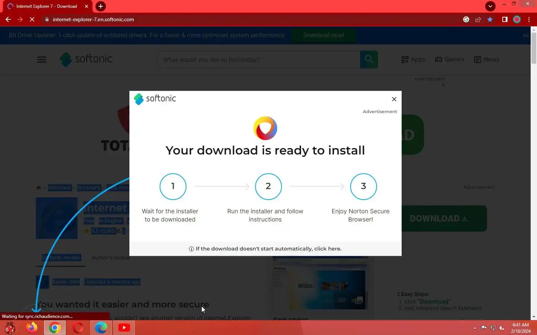Click the Start button ornament icon
This screenshot has height=335, width=537.
click(10, 328)
